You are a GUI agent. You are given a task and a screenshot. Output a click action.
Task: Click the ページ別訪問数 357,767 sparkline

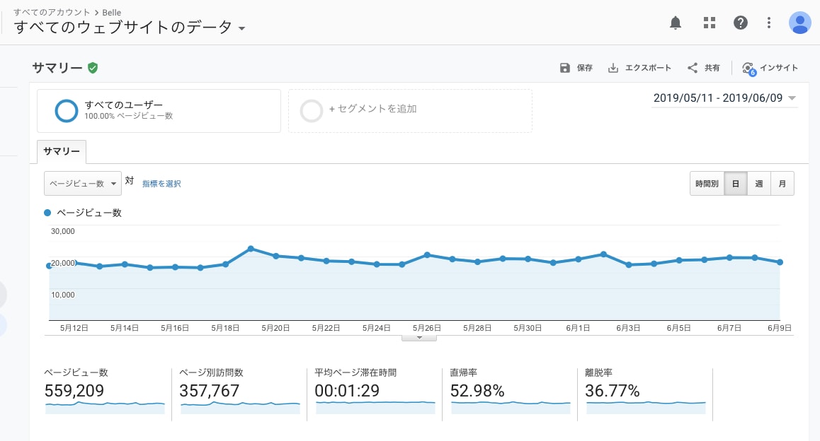pos(240,407)
